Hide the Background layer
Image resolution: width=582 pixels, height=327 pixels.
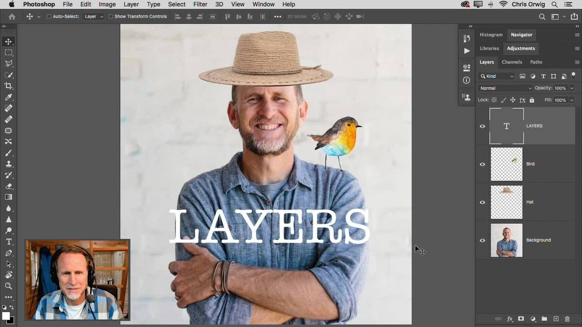pyautogui.click(x=482, y=241)
